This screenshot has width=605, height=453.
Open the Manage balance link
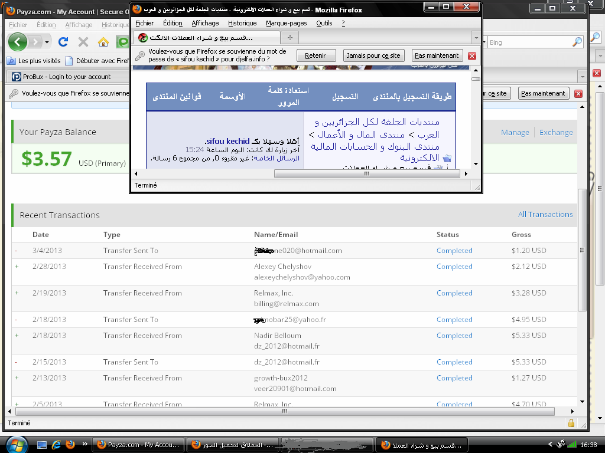click(x=515, y=132)
